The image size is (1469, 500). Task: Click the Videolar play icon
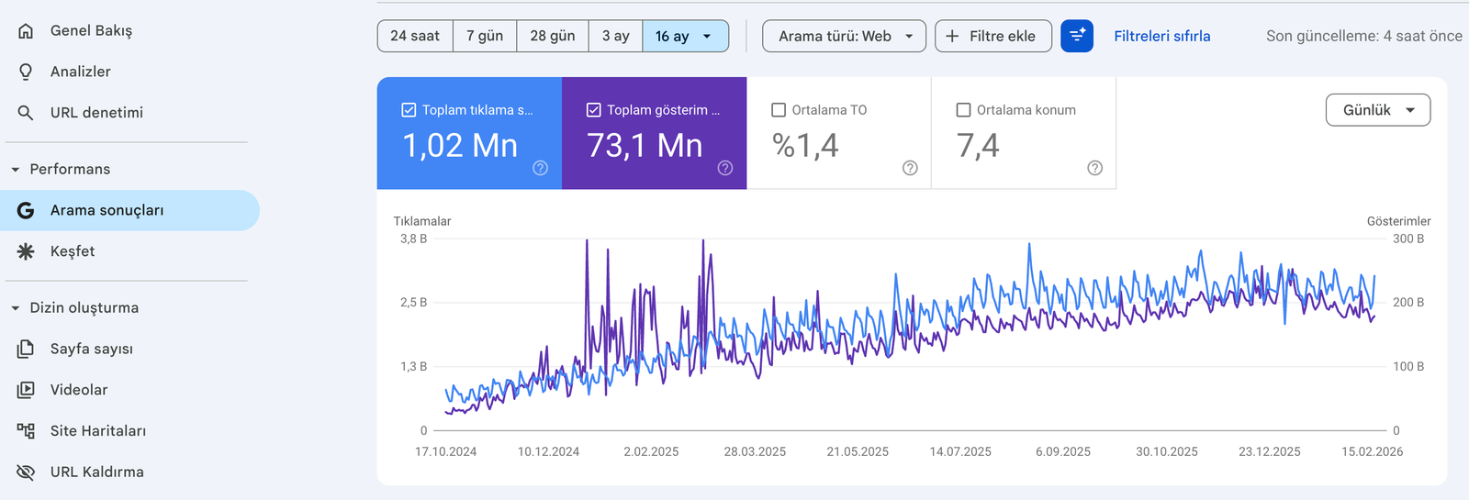[x=26, y=390]
